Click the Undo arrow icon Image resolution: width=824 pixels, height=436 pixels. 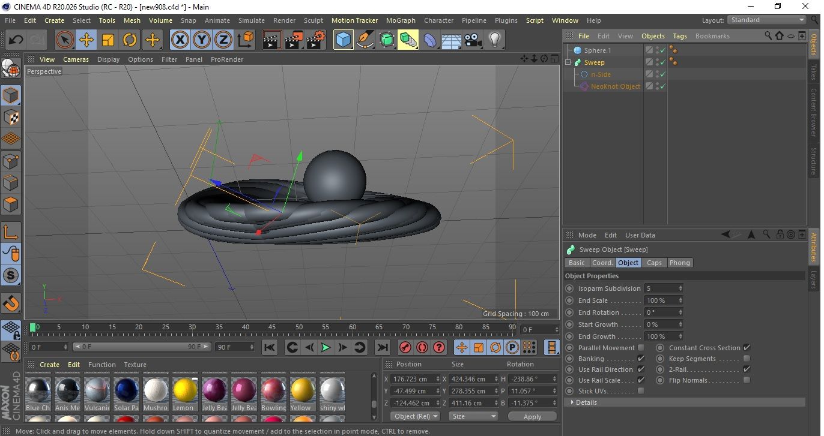point(16,40)
